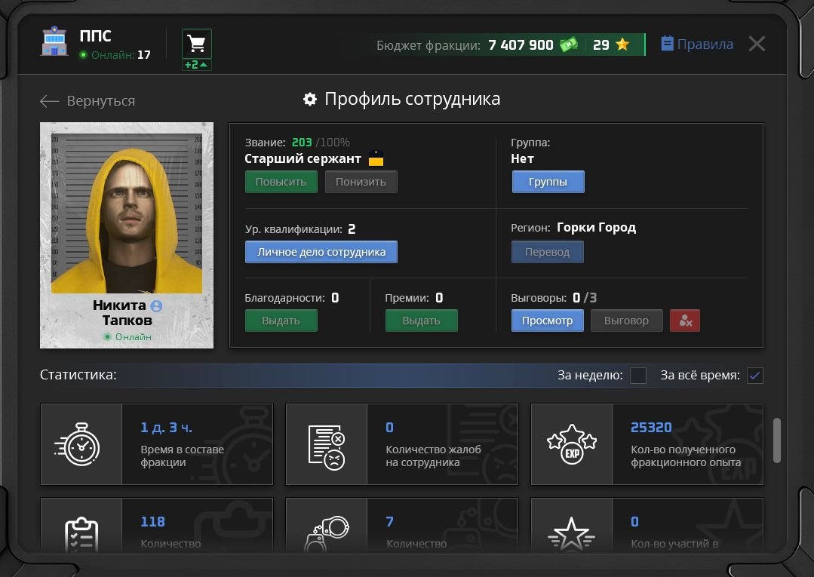Viewport: 814px width, 577px height.
Task: Toggle the За всё время checkbox
Action: [755, 375]
